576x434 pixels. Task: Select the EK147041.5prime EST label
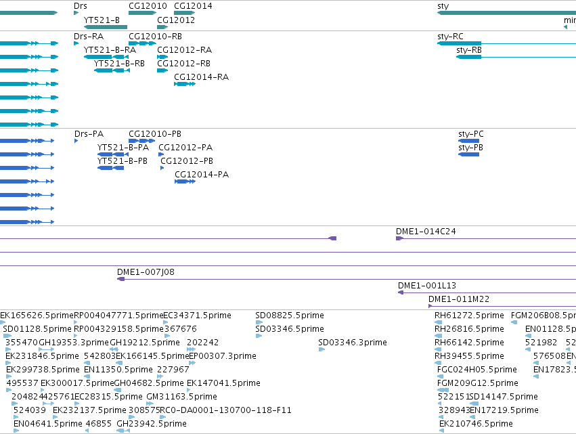[x=224, y=383]
